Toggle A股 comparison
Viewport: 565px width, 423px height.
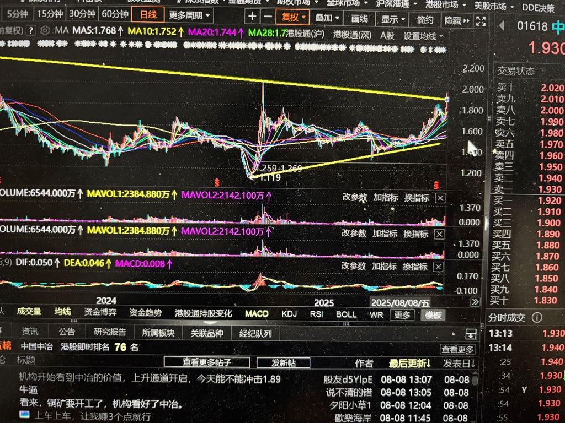pos(387,35)
